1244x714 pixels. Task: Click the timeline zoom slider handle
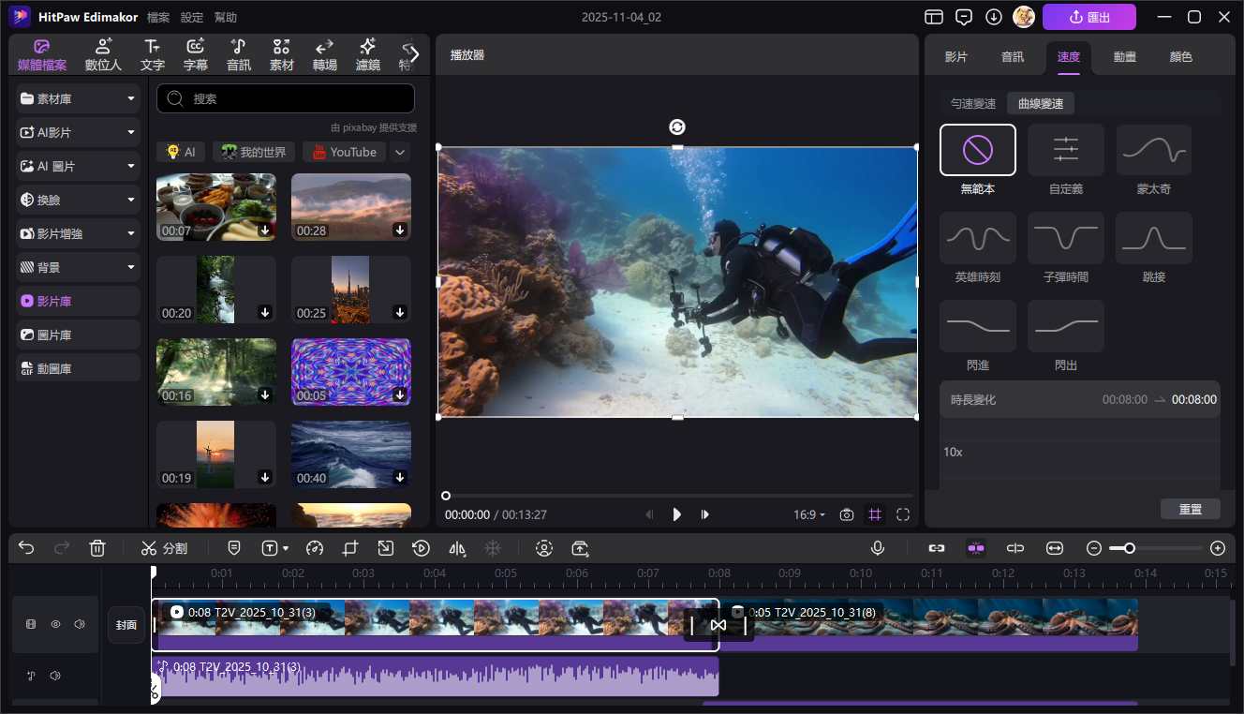(1130, 548)
